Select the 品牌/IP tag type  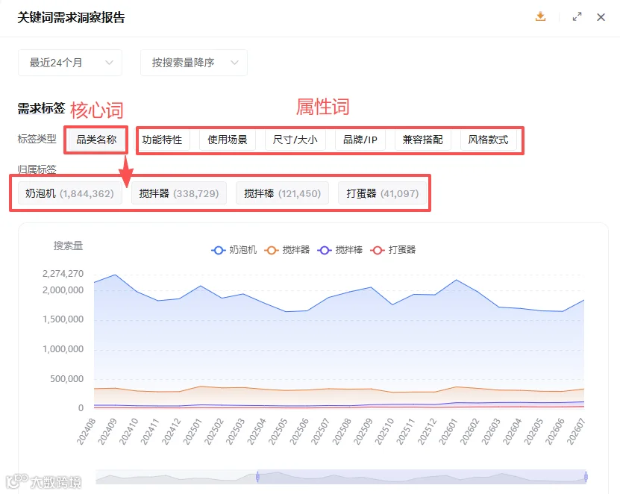click(x=360, y=140)
